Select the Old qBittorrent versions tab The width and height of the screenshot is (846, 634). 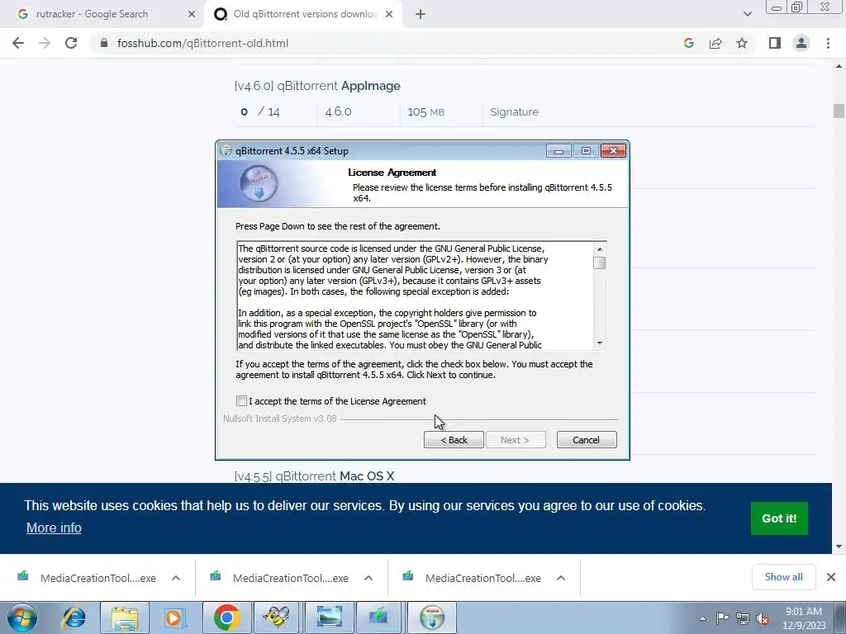[305, 14]
